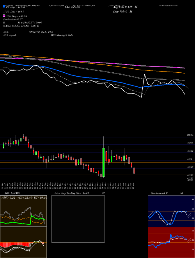
Task: Open the red RSI chart panel
Action: [171, 242]
